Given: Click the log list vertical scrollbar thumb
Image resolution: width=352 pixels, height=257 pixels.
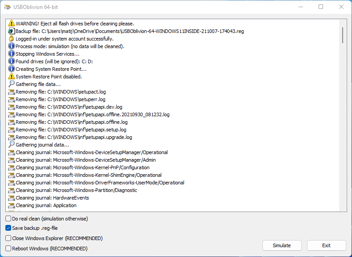Looking at the screenshot, I should tap(343, 35).
